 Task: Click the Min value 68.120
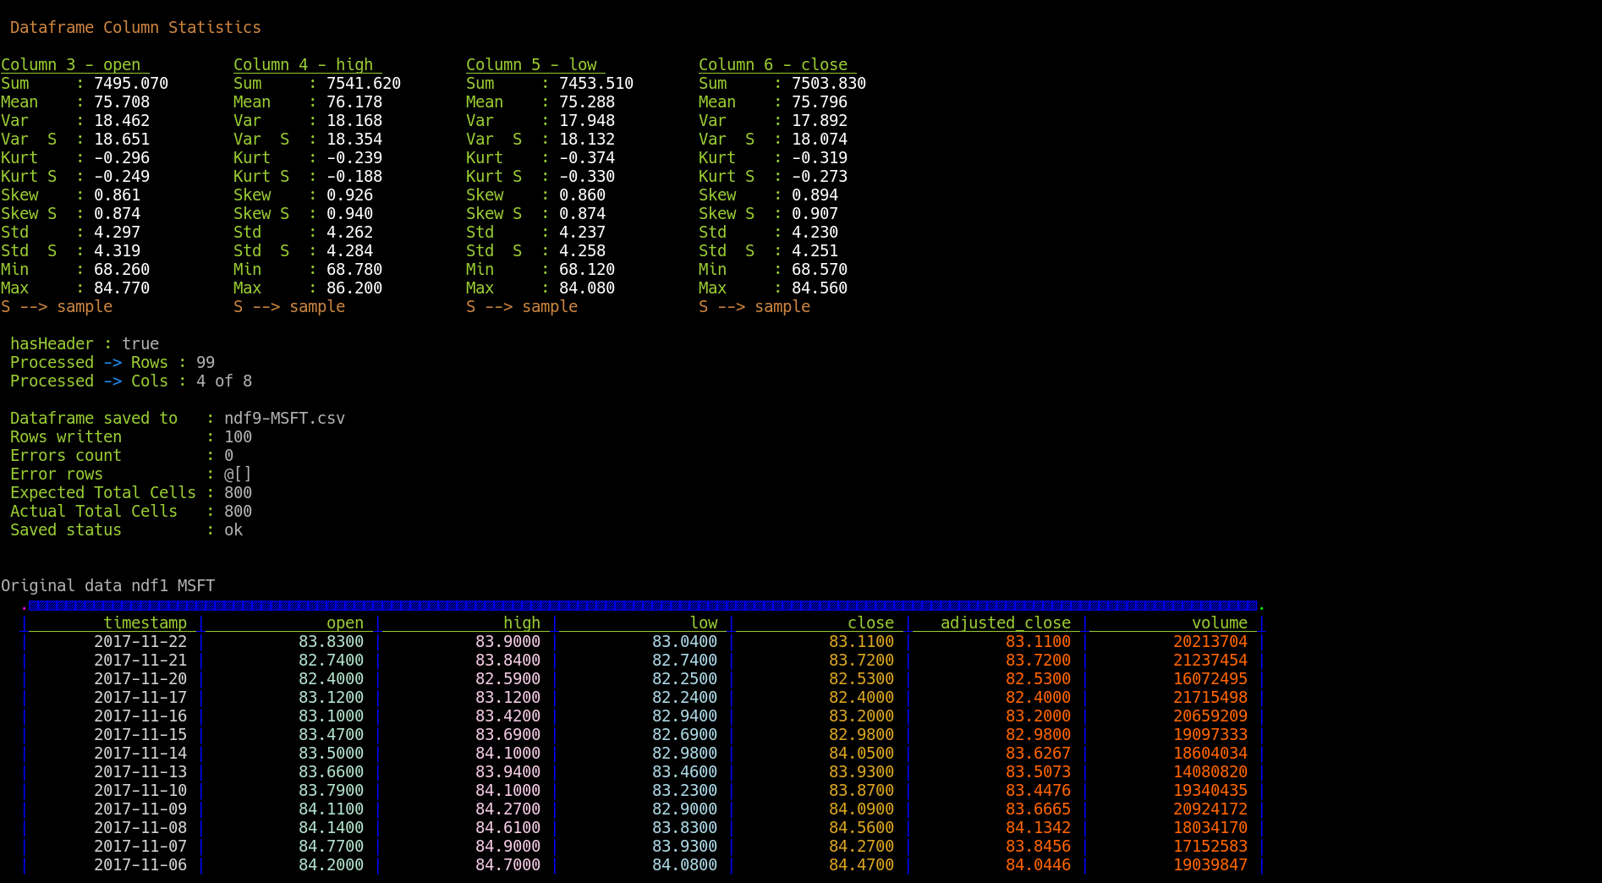coord(587,269)
